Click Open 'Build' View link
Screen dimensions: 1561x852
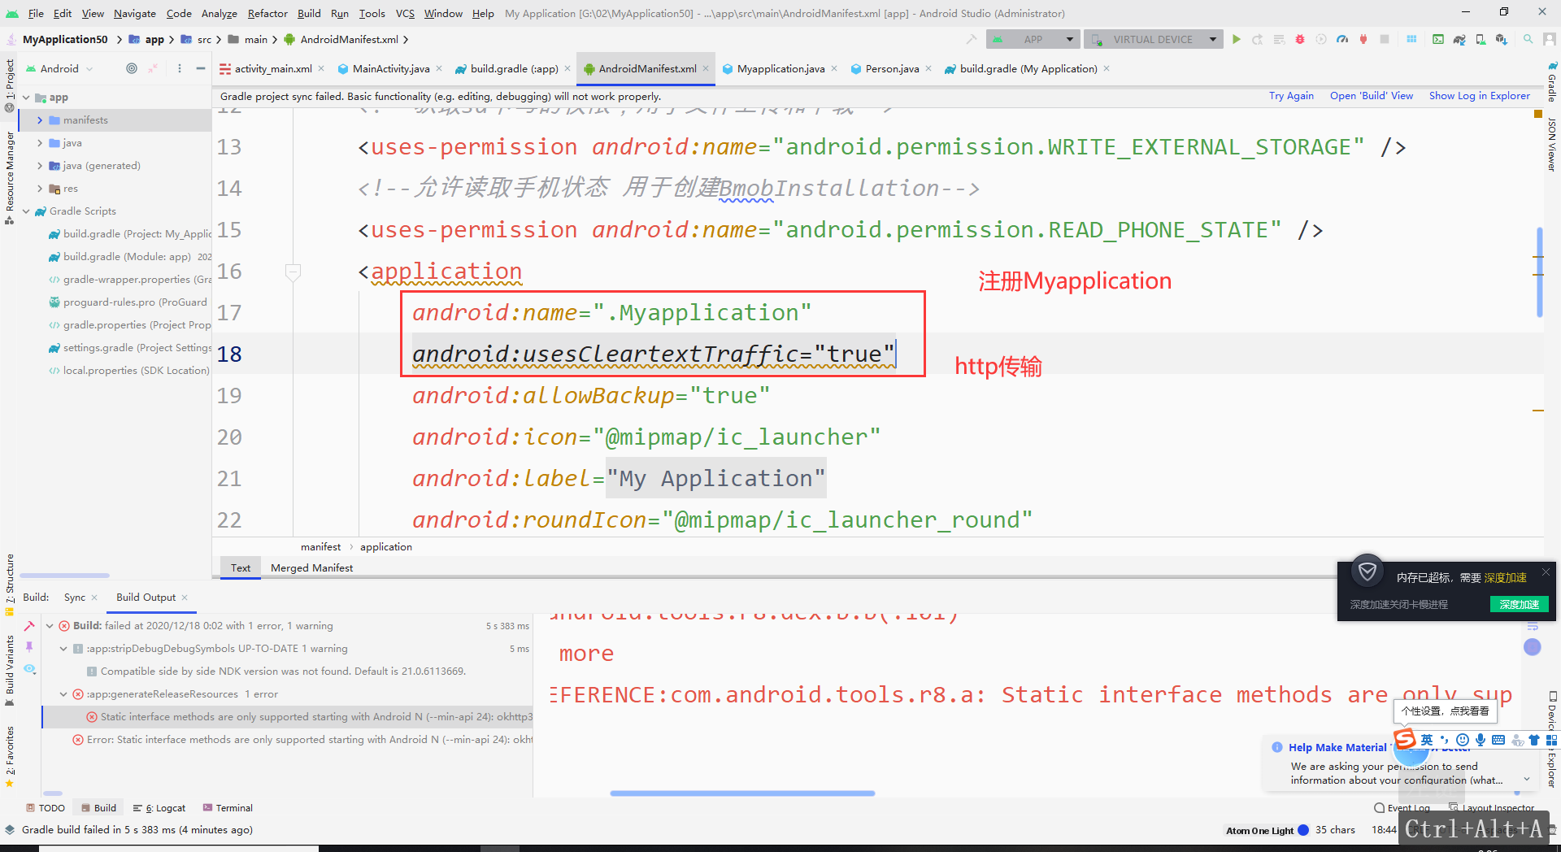click(1372, 96)
